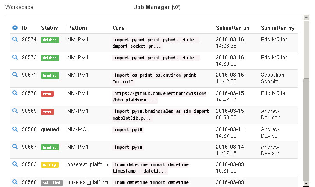Click the Workspace link in header
Image resolution: width=315 pixels, height=187 pixels.
(19, 7)
